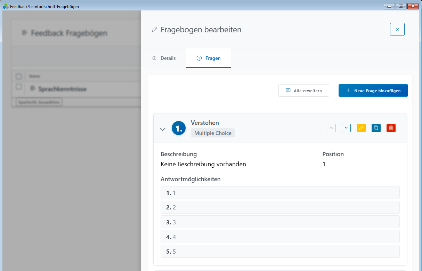
Task: Click the Sprachkenntnisse entry in background list
Action: point(62,89)
